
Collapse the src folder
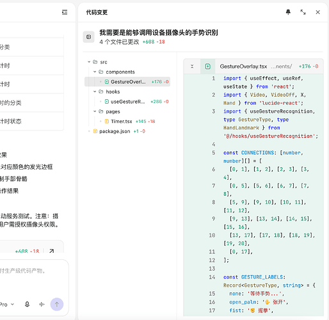[x=89, y=62]
